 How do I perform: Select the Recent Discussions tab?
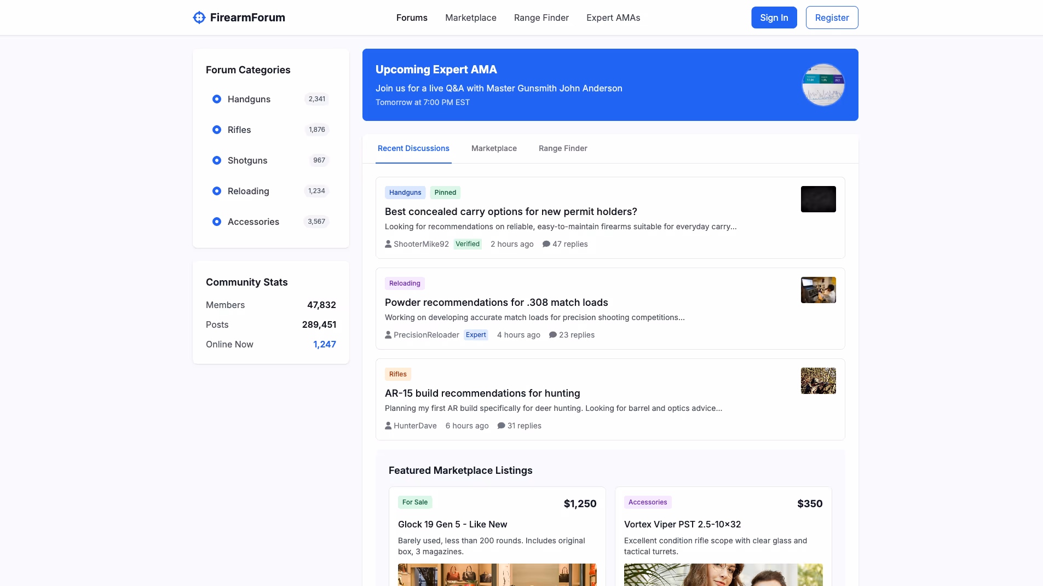(413, 148)
